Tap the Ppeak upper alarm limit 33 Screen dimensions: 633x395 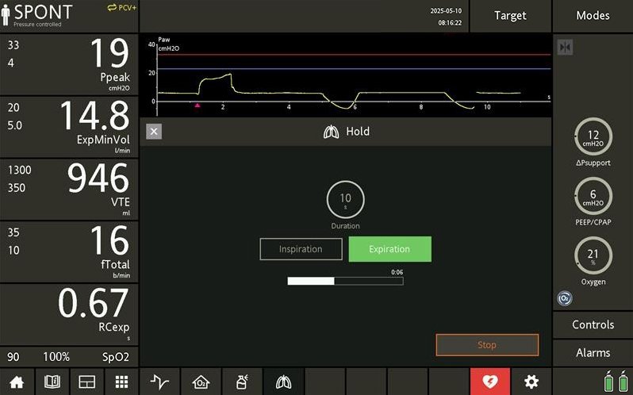point(13,45)
